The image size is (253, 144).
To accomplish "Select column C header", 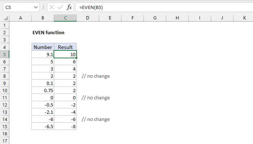I will coord(65,18).
